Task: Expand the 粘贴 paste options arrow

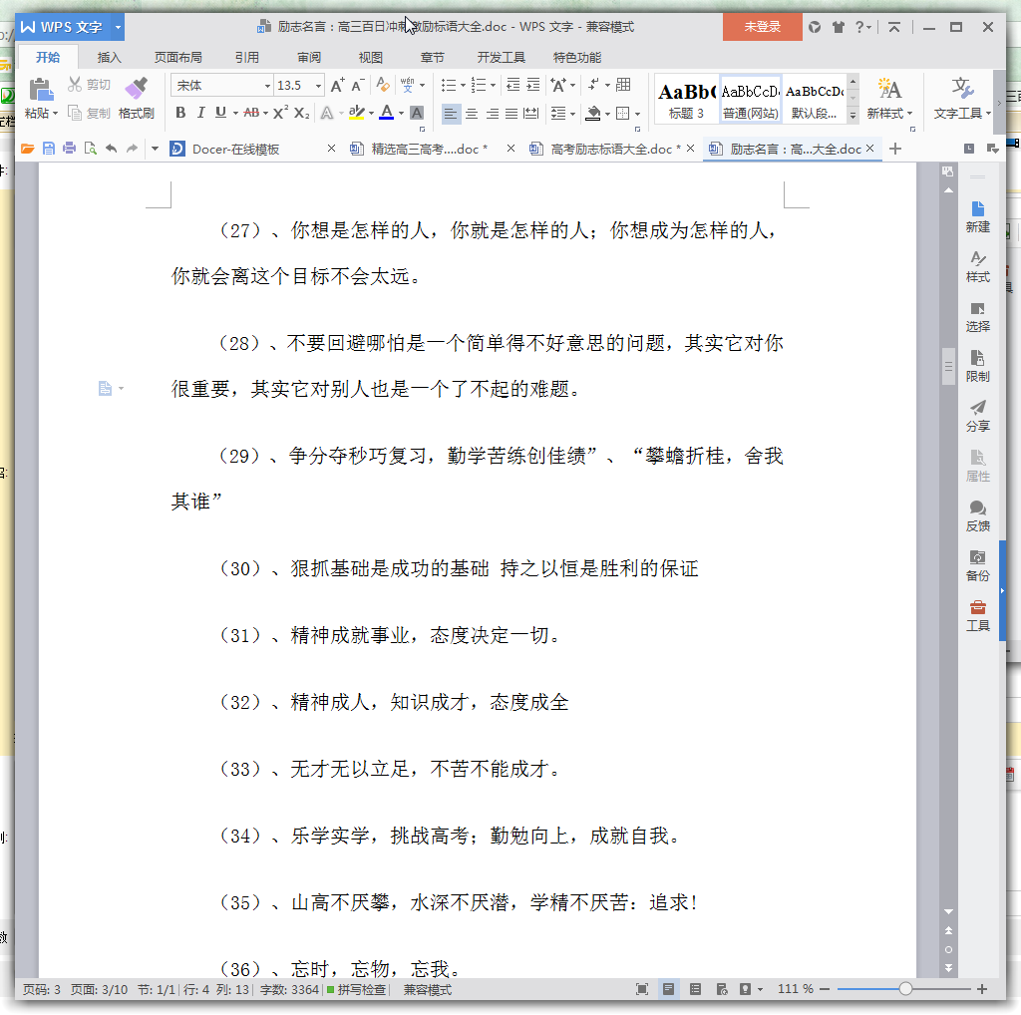Action: [56, 114]
